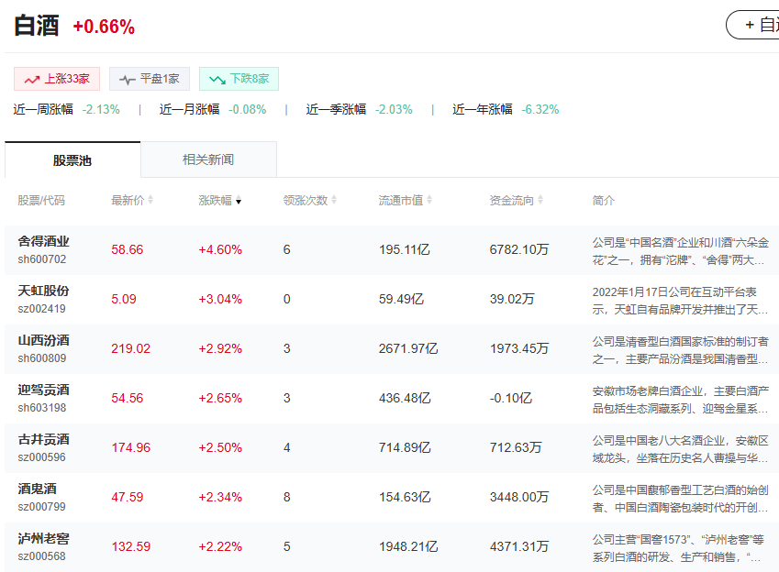Image resolution: width=779 pixels, height=572 pixels.
Task: Click 泸州老窖 company description text
Action: click(678, 548)
